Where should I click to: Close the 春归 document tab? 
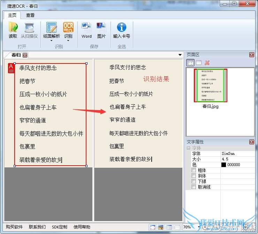(25, 55)
